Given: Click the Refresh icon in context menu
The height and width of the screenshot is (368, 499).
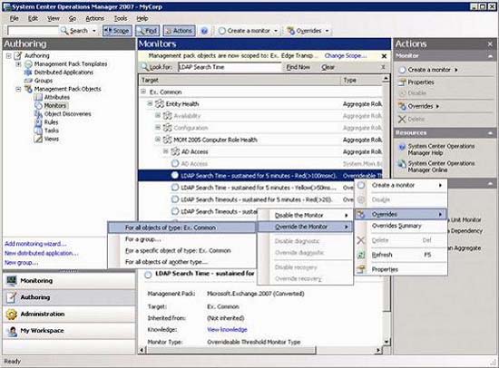Looking at the screenshot, I should pyautogui.click(x=361, y=255).
